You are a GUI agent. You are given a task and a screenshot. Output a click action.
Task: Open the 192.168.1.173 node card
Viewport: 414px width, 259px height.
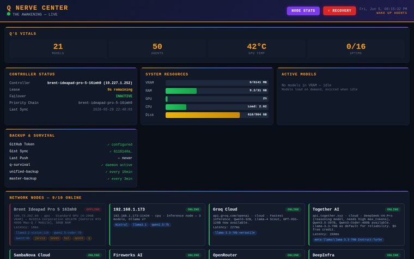tap(157, 225)
